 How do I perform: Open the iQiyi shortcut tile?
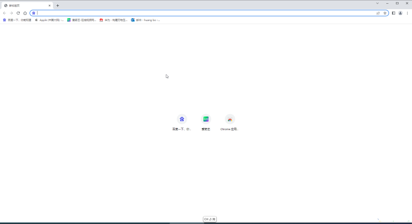(x=206, y=122)
